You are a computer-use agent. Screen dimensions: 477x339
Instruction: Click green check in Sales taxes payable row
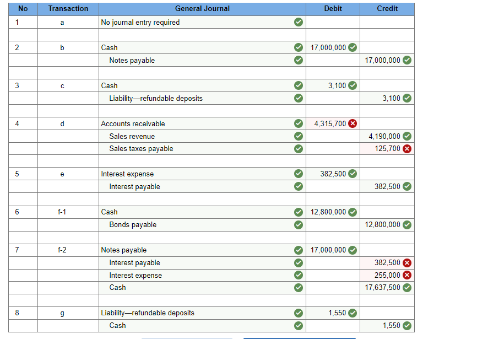pos(299,148)
